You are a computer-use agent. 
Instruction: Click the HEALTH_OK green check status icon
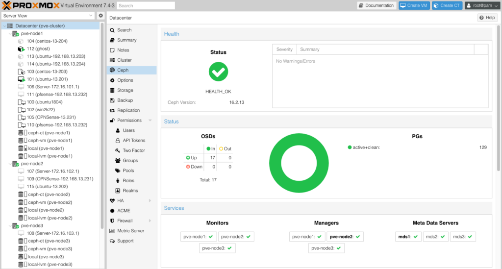click(218, 72)
